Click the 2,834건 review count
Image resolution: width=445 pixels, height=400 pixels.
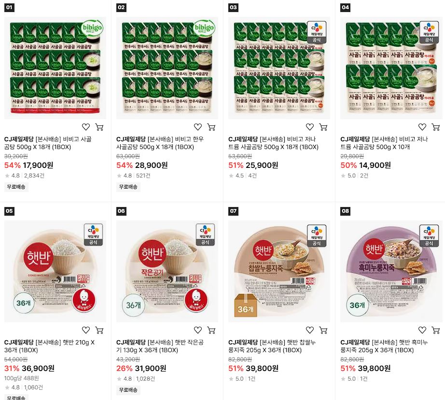click(34, 176)
